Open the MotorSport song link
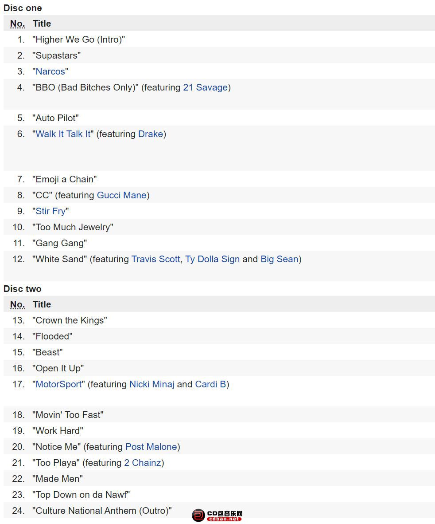 (x=59, y=384)
